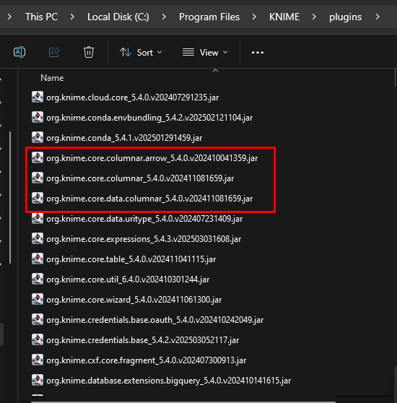
Task: Click jar icon of org.knime.core.data.columnar file
Action: click(38, 198)
